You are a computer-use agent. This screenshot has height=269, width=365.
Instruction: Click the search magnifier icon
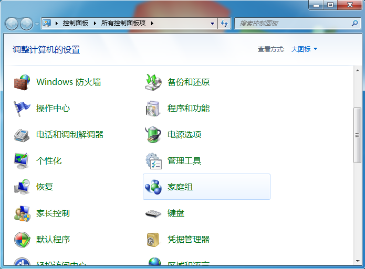(x=354, y=23)
